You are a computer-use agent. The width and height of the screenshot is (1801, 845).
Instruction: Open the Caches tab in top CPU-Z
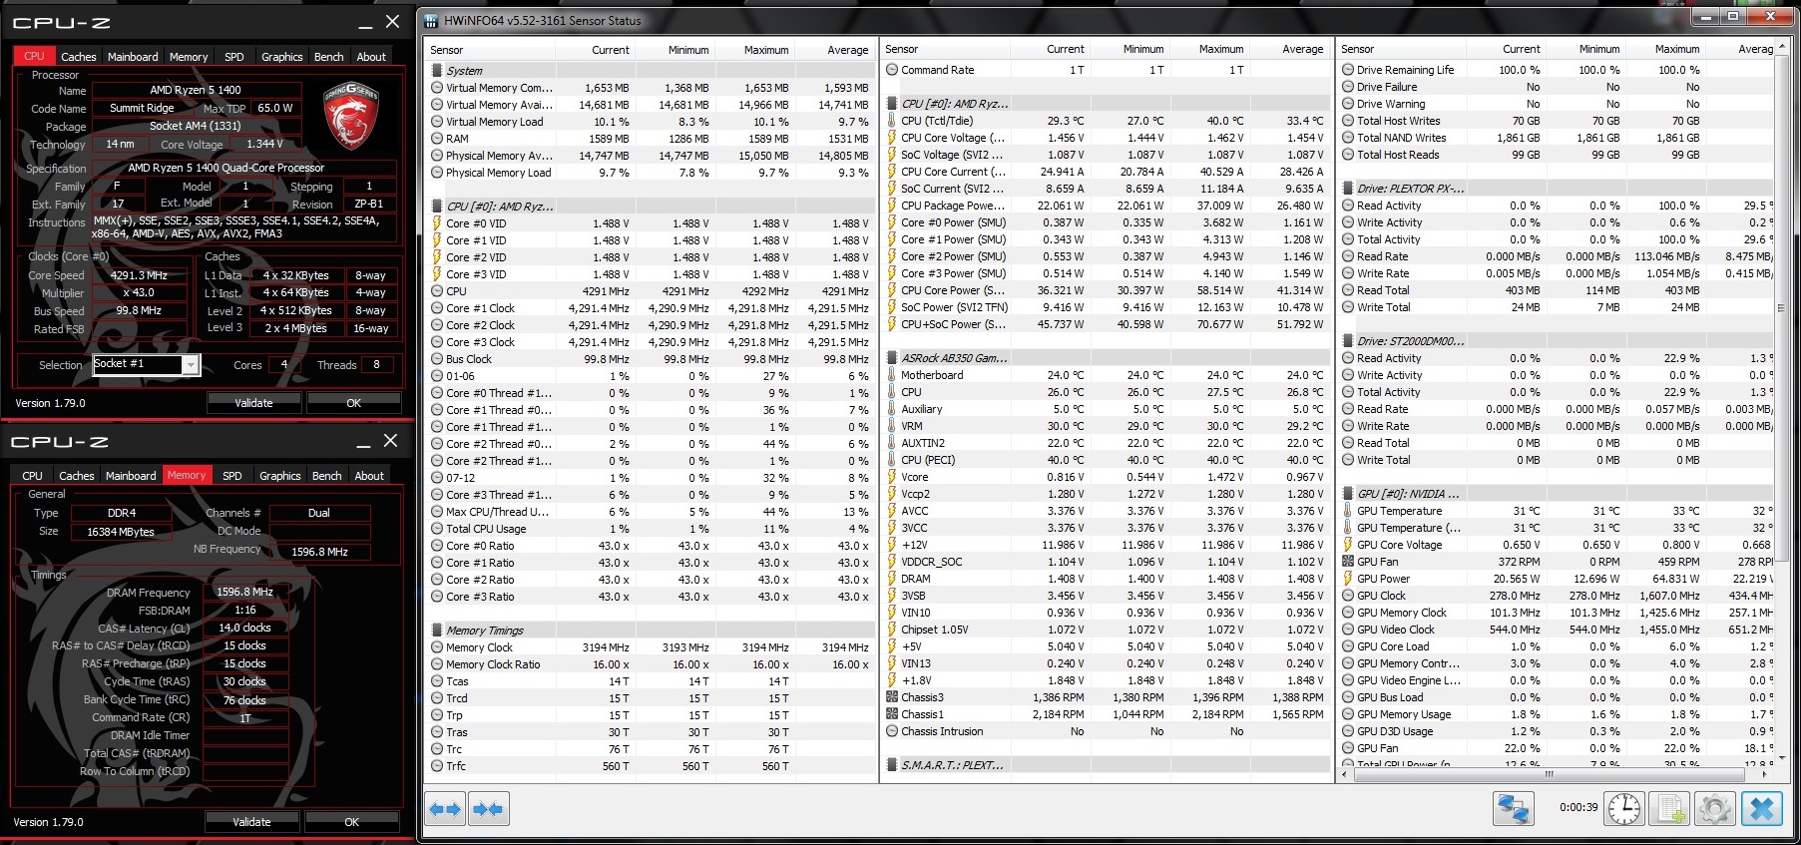[x=79, y=57]
